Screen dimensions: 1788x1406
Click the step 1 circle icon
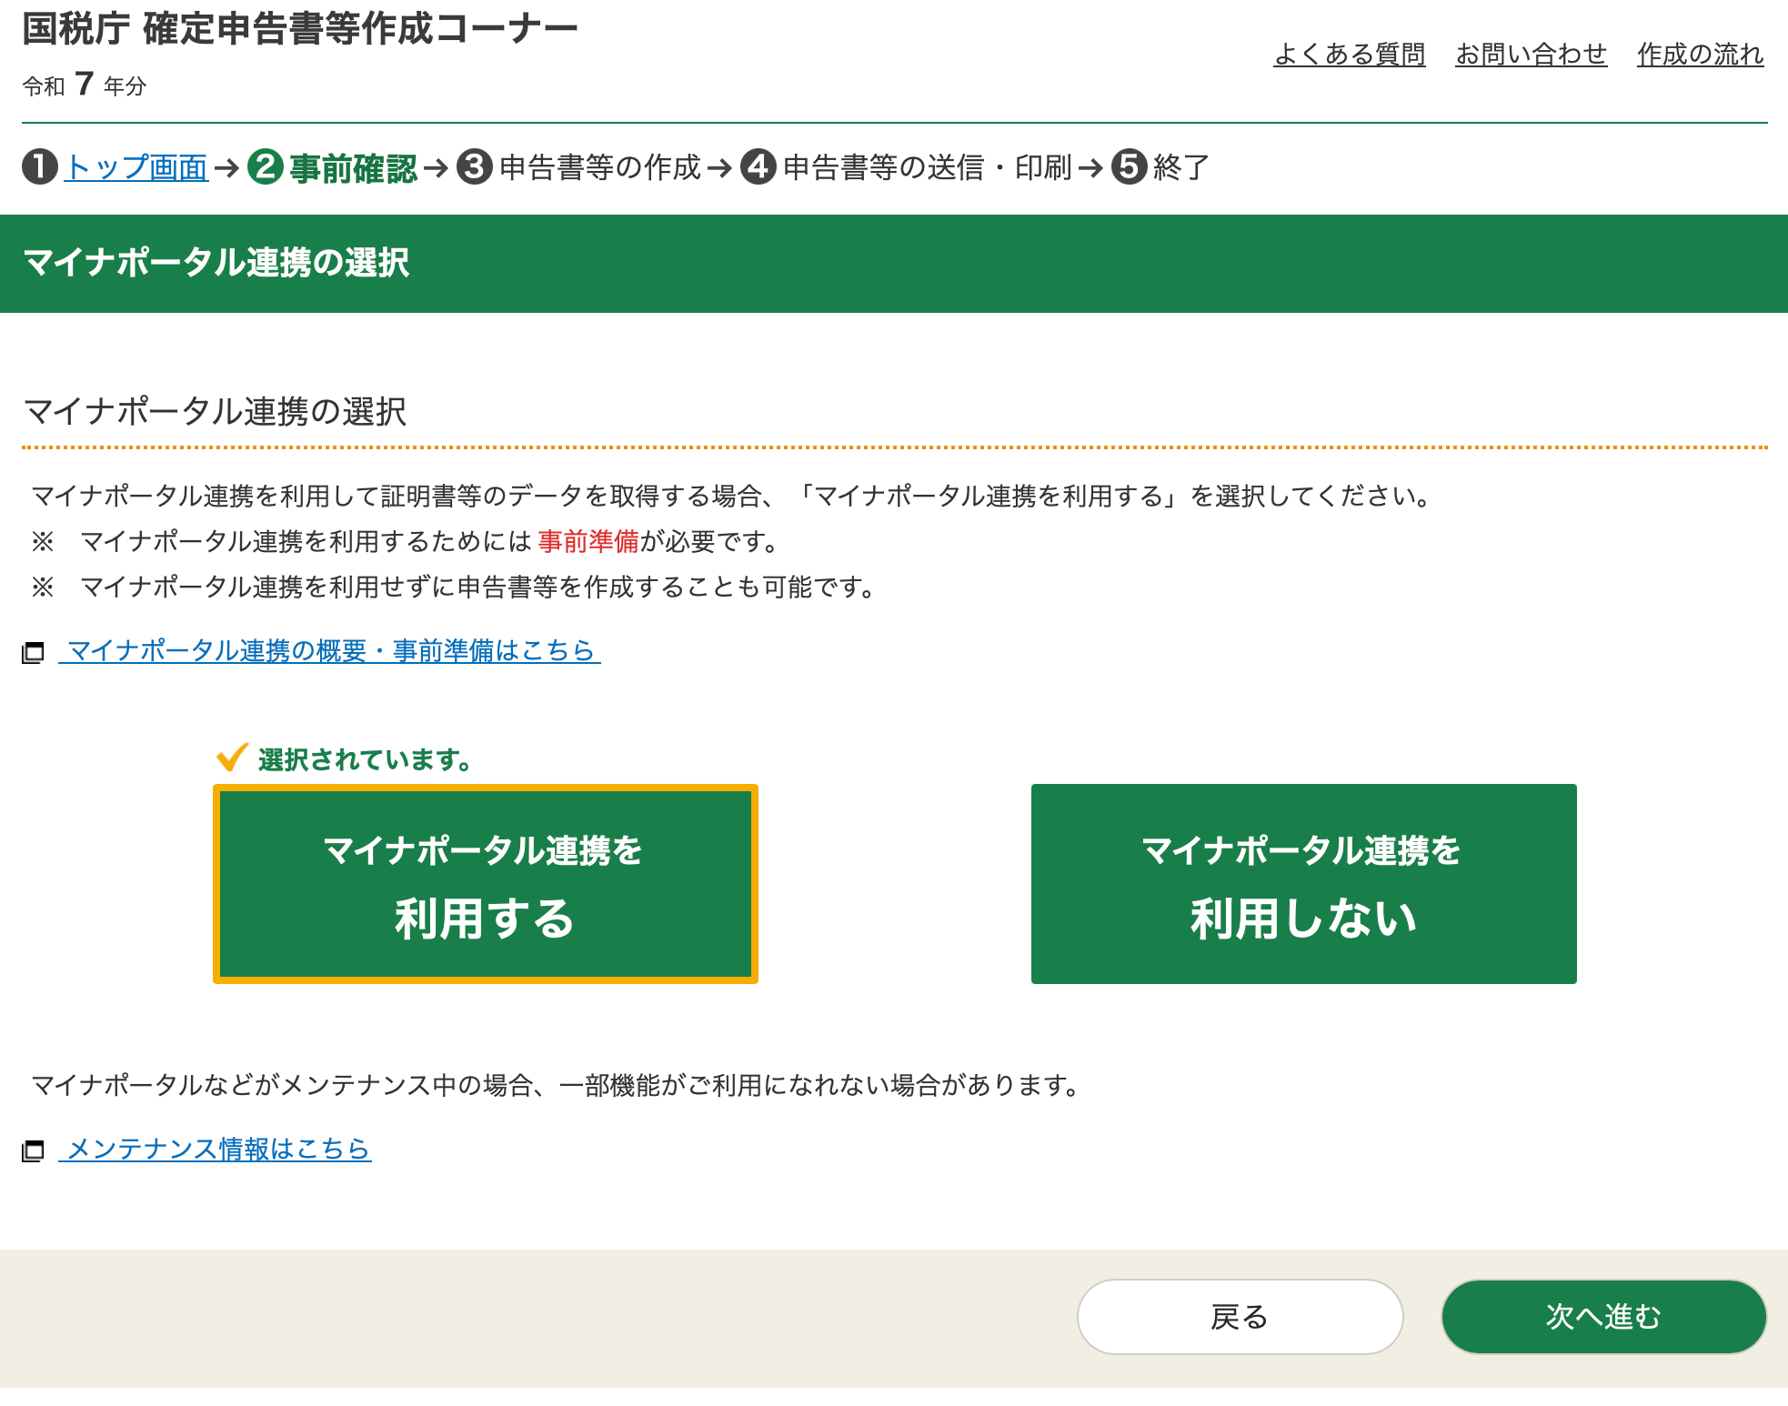click(x=40, y=167)
